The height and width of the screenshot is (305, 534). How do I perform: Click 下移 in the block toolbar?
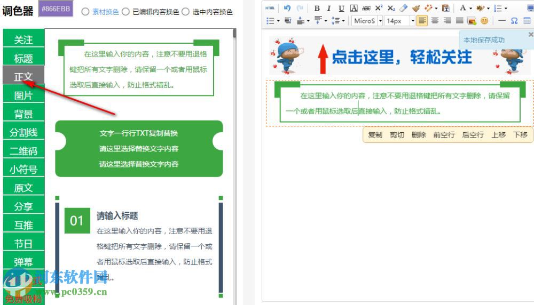[520, 135]
